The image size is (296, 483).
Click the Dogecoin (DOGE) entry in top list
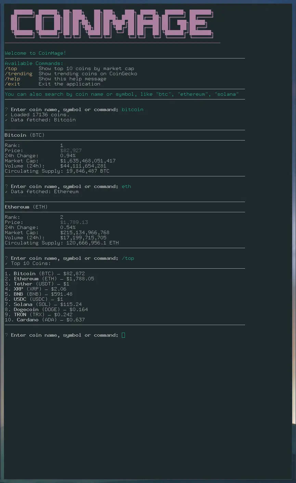tap(46, 310)
